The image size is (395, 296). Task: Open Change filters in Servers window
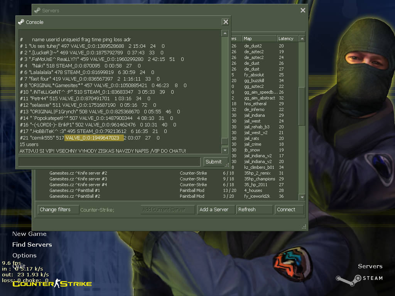[59, 210]
